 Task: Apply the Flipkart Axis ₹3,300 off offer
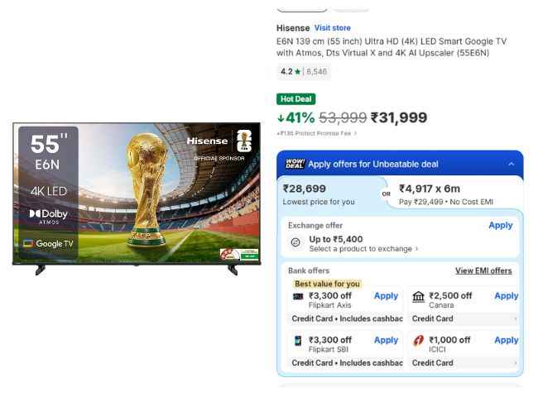[x=386, y=296]
